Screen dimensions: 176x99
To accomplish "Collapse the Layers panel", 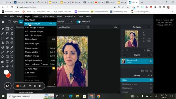I will tap(148, 55).
